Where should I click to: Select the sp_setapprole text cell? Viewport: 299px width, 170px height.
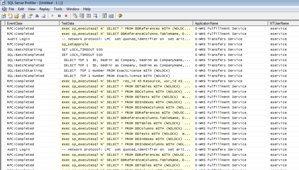(x=126, y=44)
